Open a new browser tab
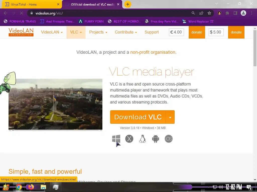 pyautogui.click(x=128, y=4)
